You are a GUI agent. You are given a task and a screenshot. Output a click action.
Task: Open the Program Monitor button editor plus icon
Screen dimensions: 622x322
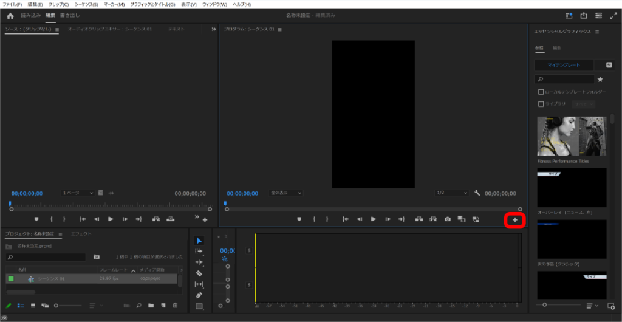(515, 219)
